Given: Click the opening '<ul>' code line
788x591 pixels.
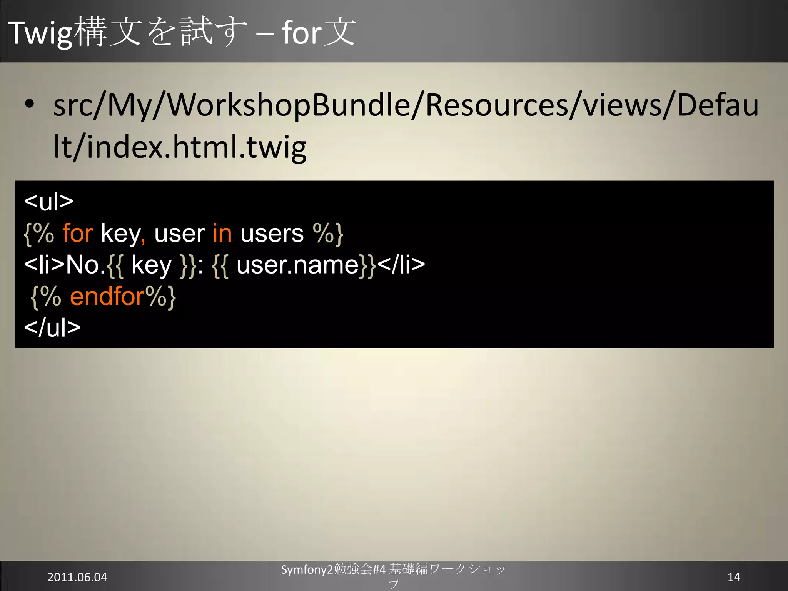Looking at the screenshot, I should pos(48,201).
